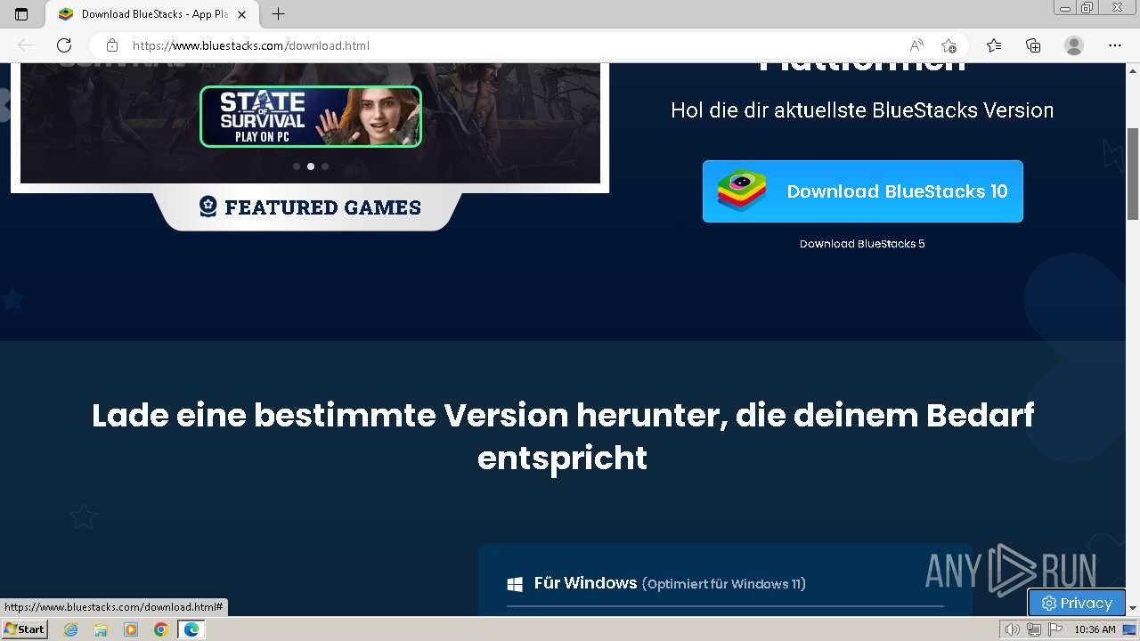The width and height of the screenshot is (1140, 641).
Task: View site information via the lock icon
Action: click(x=111, y=45)
